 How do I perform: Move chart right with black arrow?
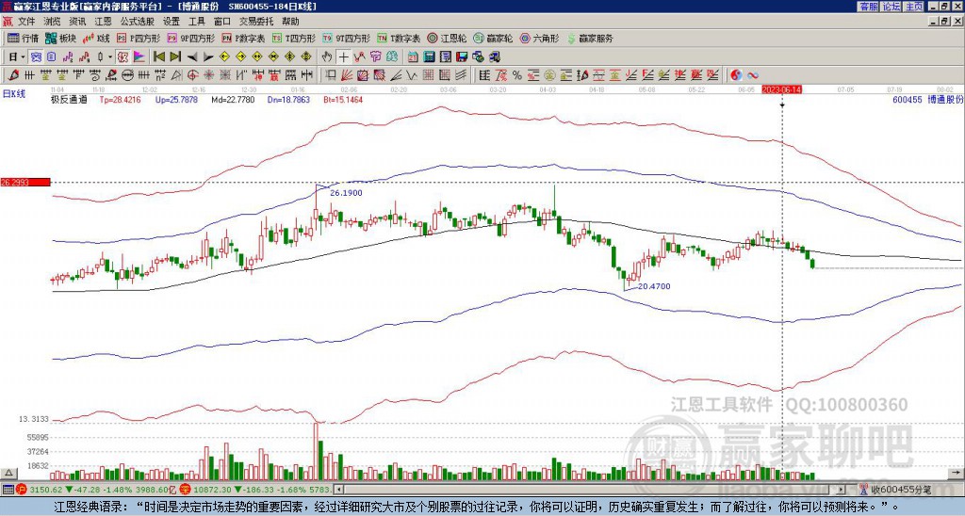click(208, 57)
